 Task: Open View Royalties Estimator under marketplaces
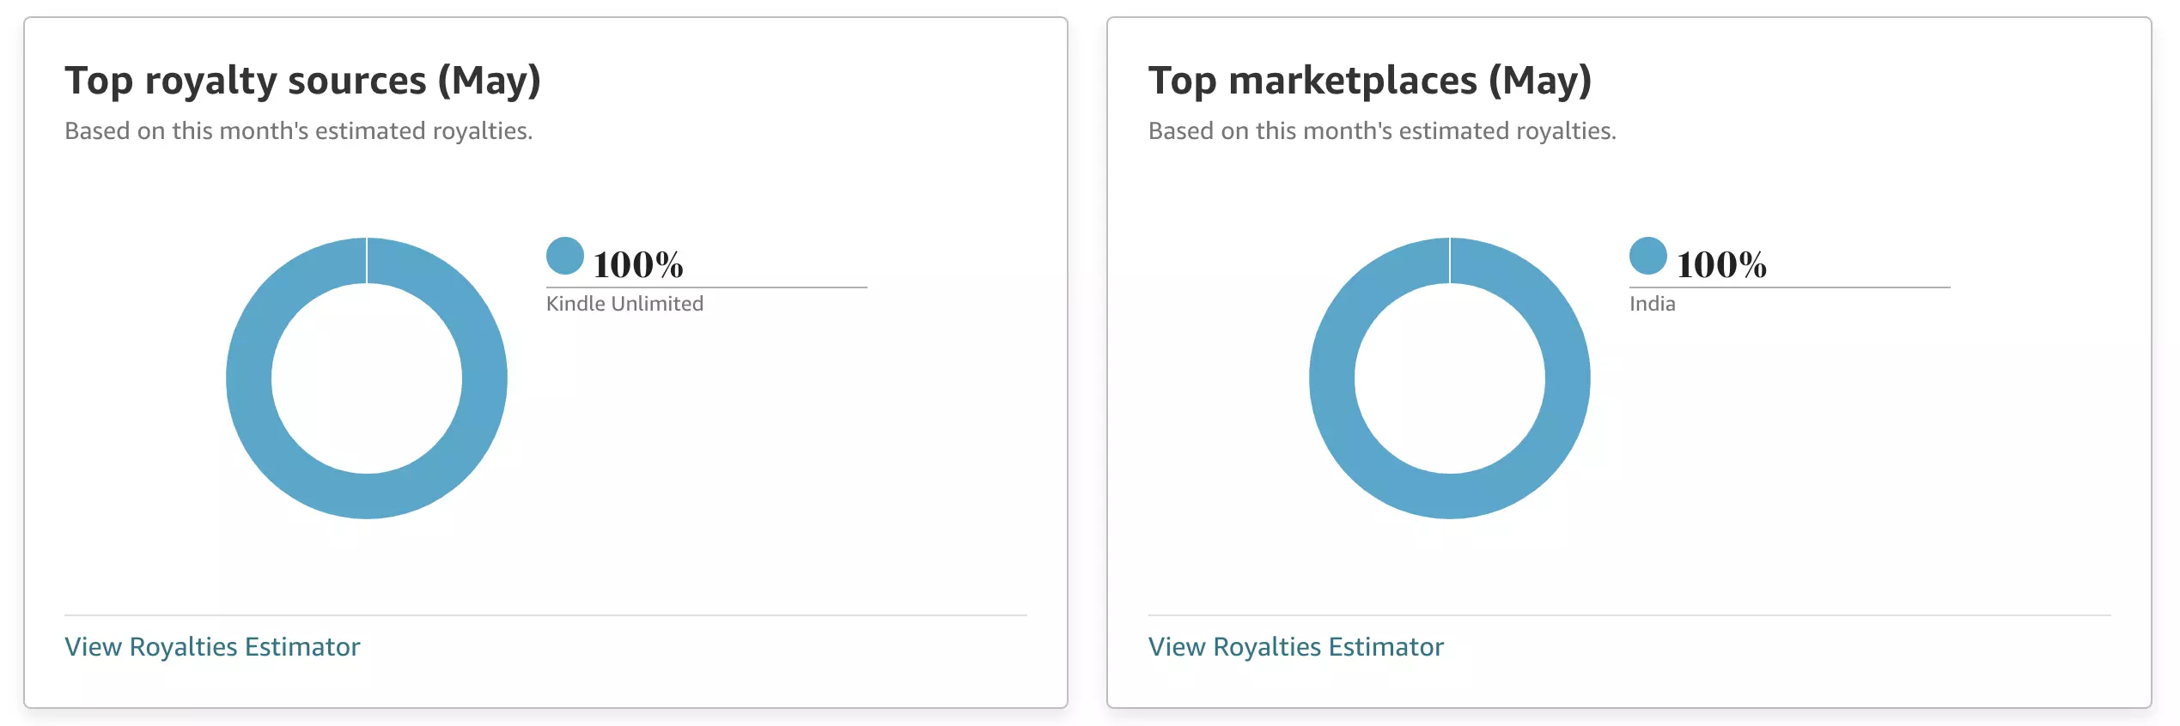pos(1296,646)
